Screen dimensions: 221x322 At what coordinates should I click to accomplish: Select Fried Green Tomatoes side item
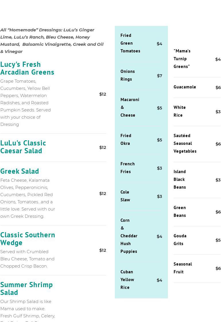click(130, 43)
